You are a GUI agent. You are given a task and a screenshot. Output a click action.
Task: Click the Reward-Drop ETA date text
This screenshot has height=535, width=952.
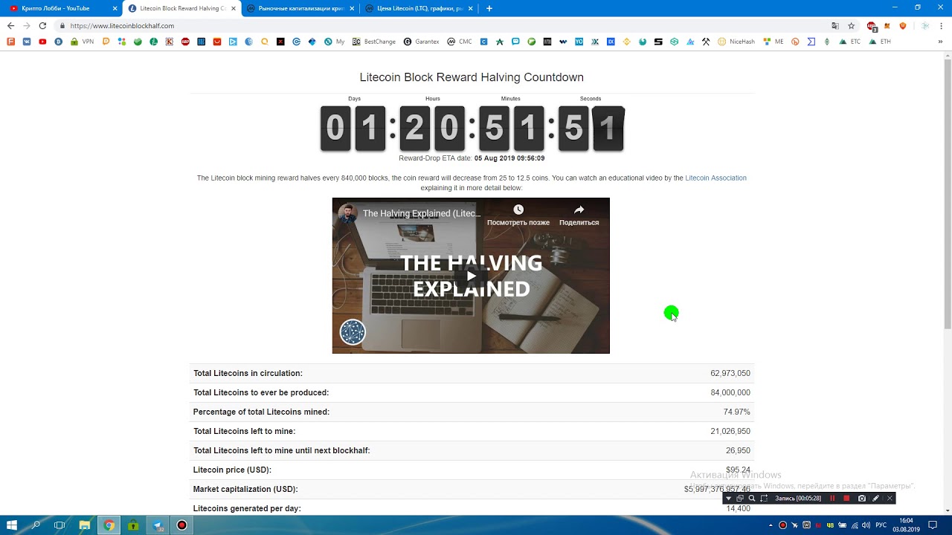click(x=472, y=158)
